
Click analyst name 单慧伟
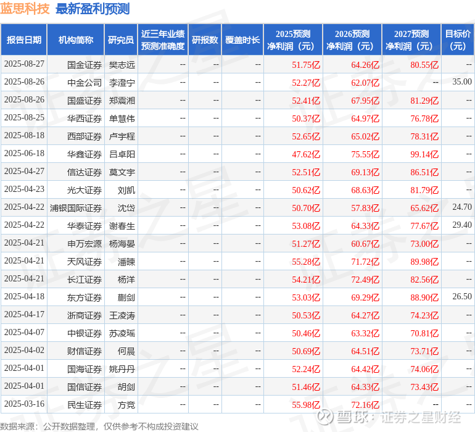(x=122, y=118)
